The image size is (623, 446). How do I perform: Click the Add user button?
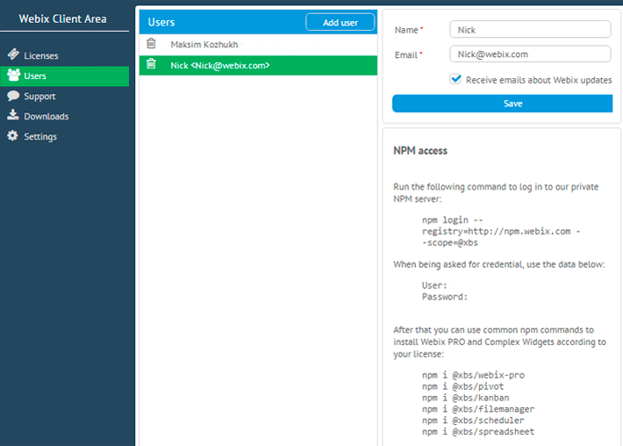[340, 22]
